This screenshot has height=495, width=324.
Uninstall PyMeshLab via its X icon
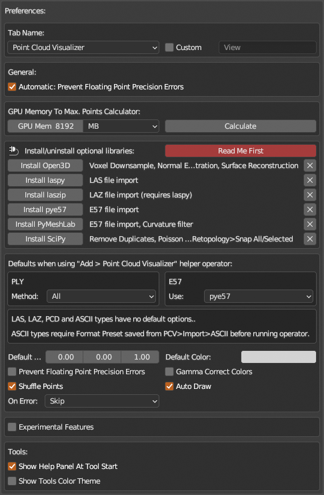[x=310, y=224]
